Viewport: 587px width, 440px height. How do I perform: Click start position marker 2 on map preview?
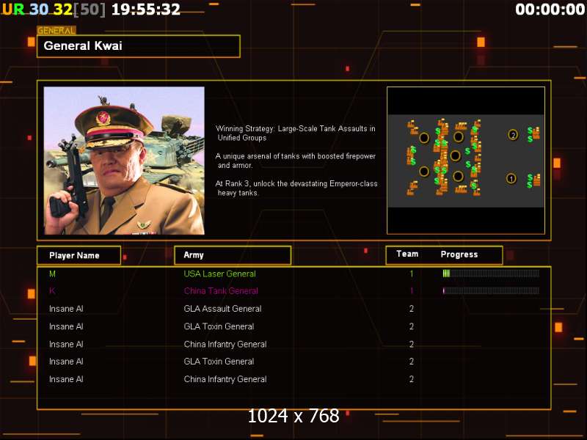[x=513, y=135]
